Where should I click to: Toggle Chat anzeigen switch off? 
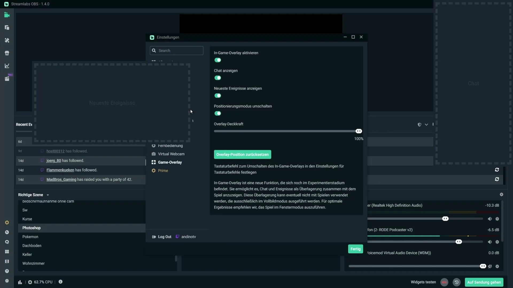[217, 78]
